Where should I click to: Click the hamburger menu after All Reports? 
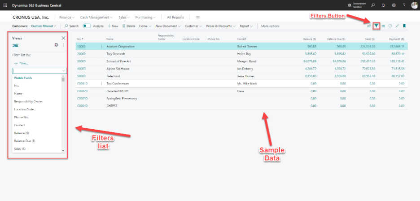click(x=198, y=17)
